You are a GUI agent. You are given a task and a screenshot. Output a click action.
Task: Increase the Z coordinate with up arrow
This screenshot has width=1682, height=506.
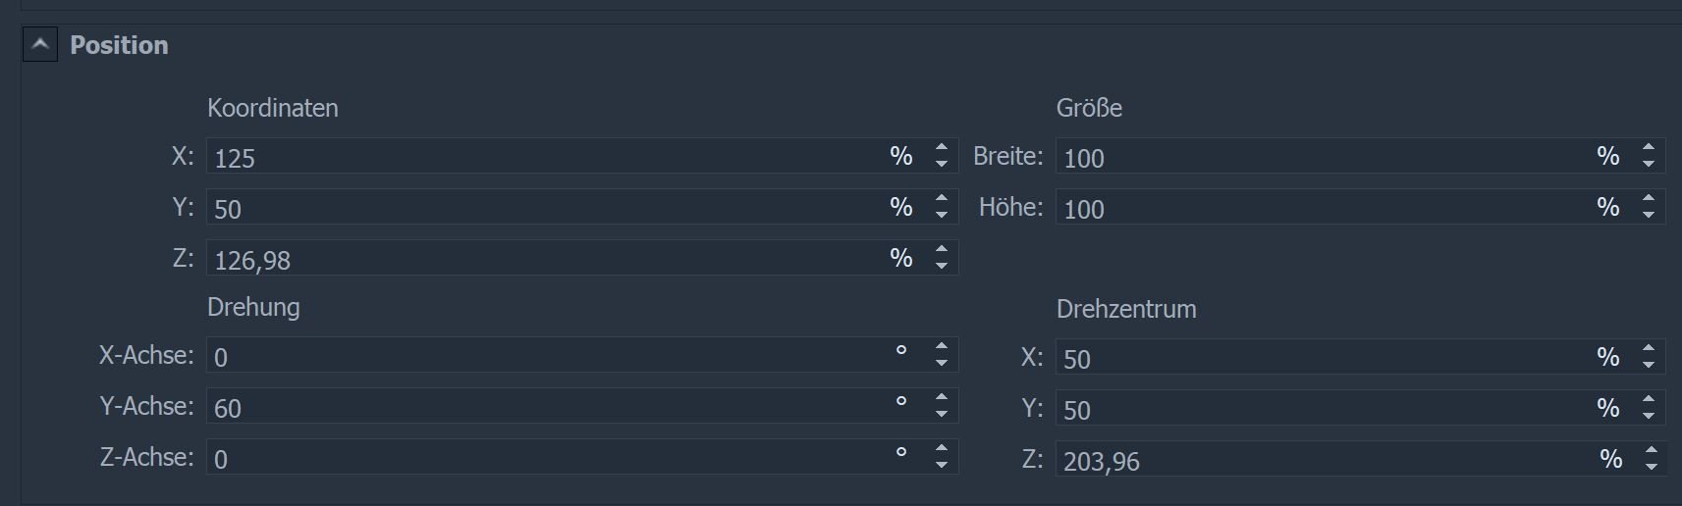point(942,250)
